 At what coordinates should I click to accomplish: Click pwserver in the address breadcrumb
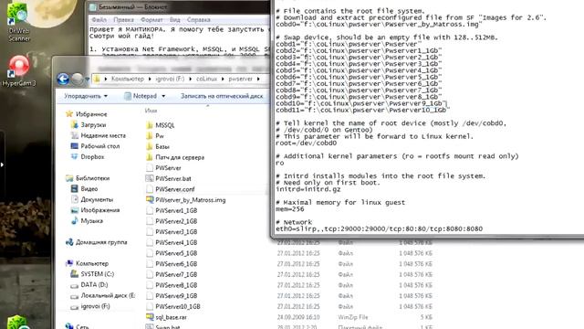tap(240, 80)
